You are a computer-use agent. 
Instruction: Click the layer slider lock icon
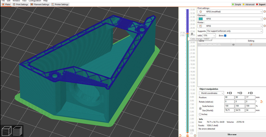tap(188, 135)
